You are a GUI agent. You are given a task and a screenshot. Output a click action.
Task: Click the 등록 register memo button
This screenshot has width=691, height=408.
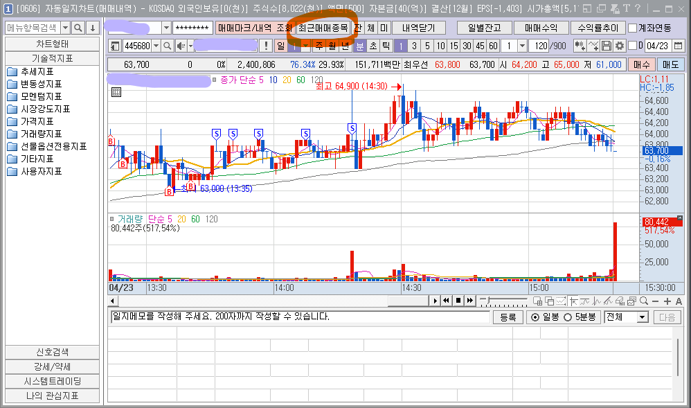[x=508, y=317]
